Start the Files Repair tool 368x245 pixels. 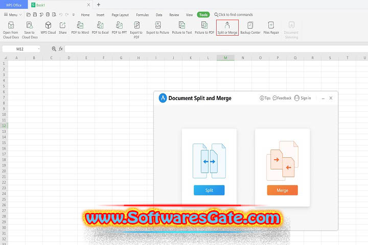(x=271, y=28)
